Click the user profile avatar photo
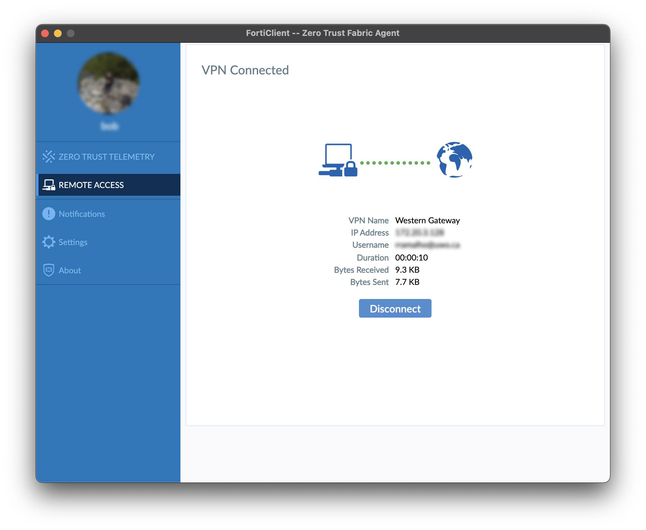646x530 pixels. pyautogui.click(x=109, y=84)
